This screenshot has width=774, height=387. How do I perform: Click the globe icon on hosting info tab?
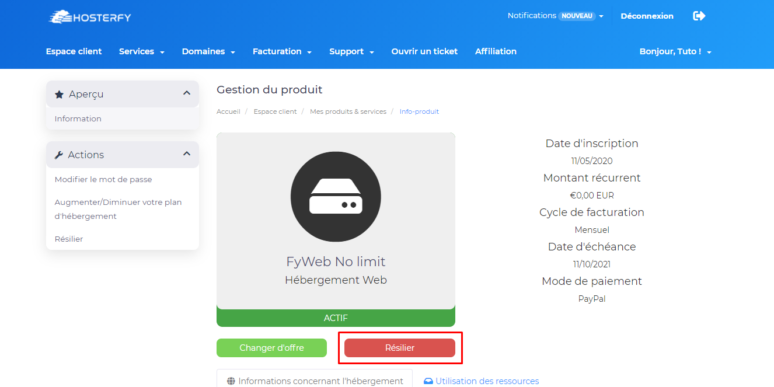point(231,381)
